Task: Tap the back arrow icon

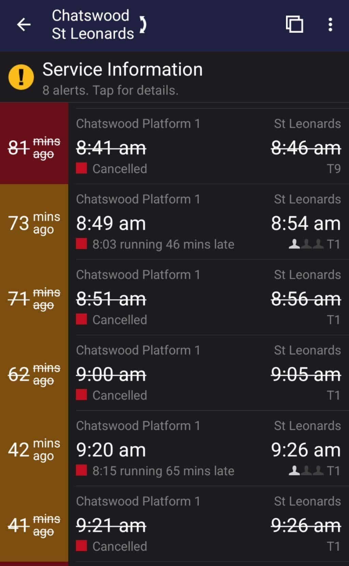Action: 24,25
